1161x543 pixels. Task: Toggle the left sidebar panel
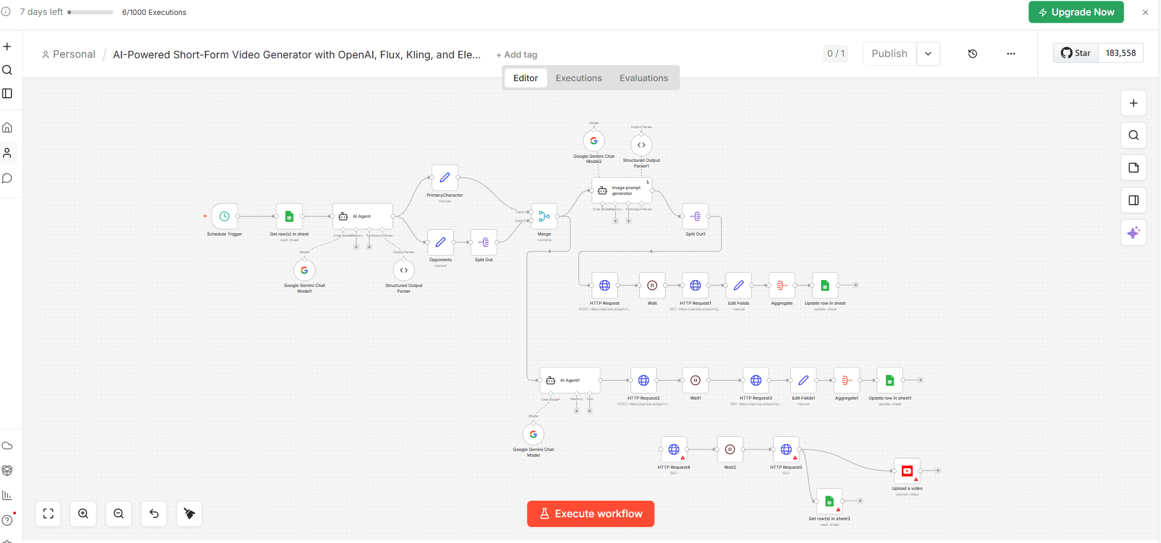click(x=7, y=93)
